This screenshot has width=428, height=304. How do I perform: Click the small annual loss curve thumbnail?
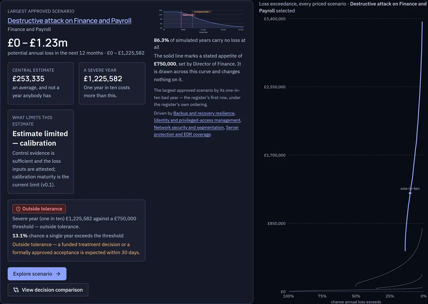[201, 21]
